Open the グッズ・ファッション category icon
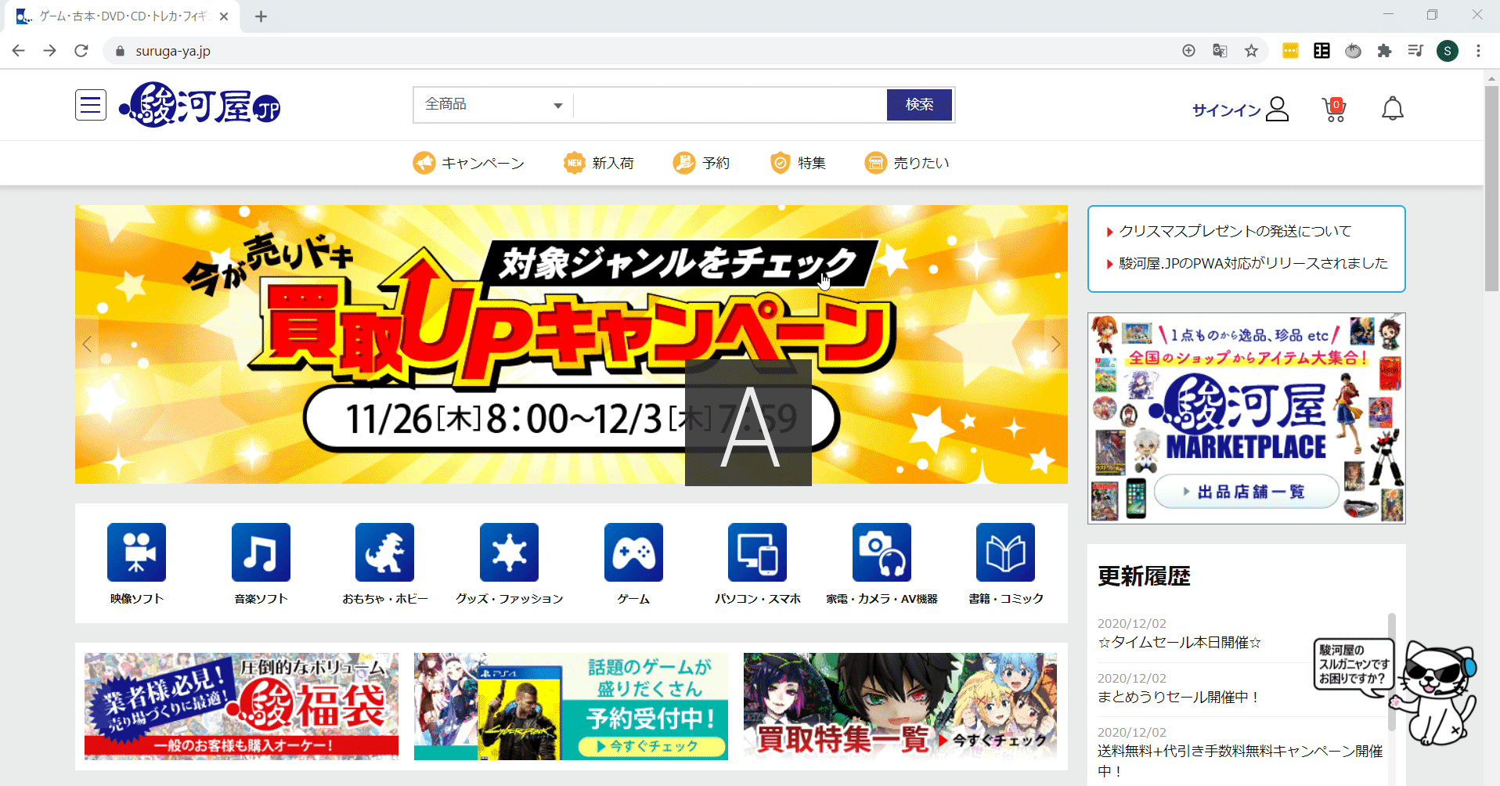1500x786 pixels. coord(509,553)
